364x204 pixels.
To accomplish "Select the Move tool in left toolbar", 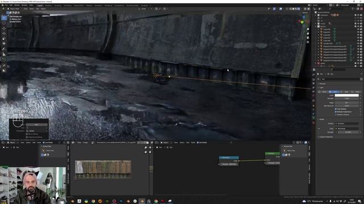I will pos(4,28).
